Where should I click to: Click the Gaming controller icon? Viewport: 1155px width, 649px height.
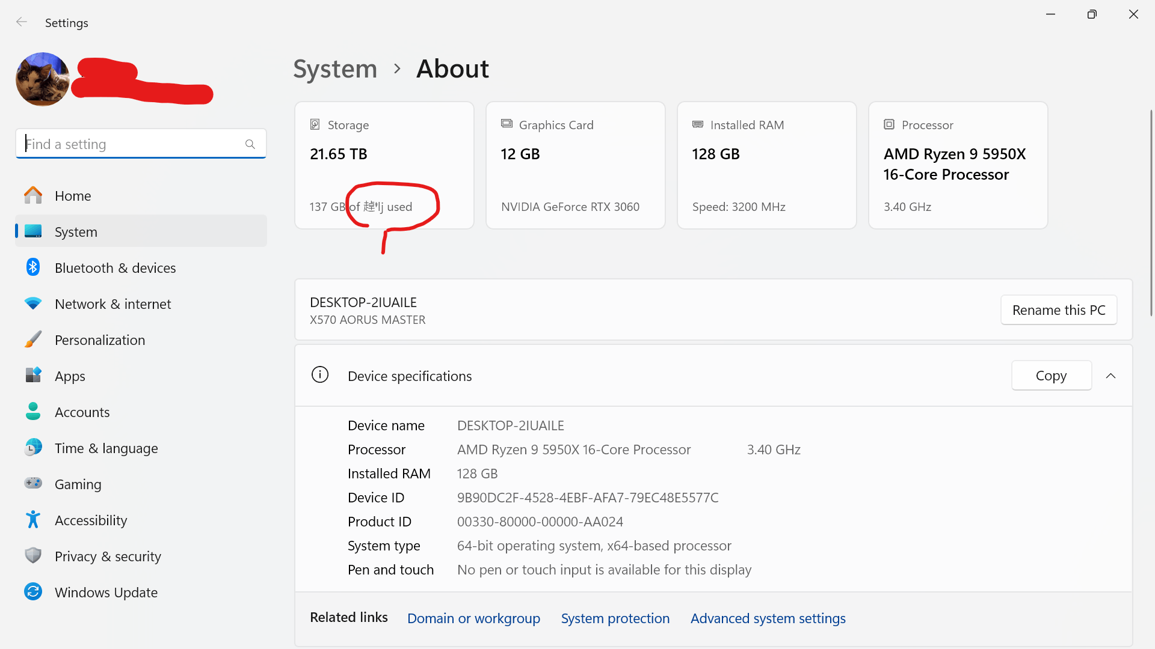tap(33, 483)
